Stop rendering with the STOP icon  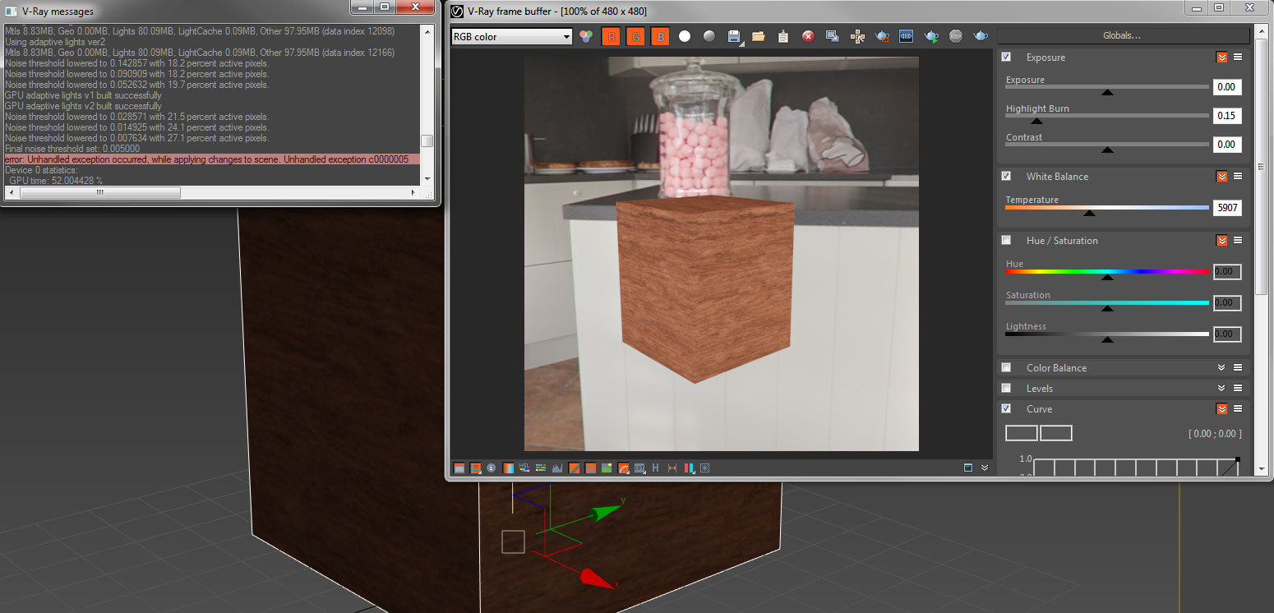[x=956, y=36]
